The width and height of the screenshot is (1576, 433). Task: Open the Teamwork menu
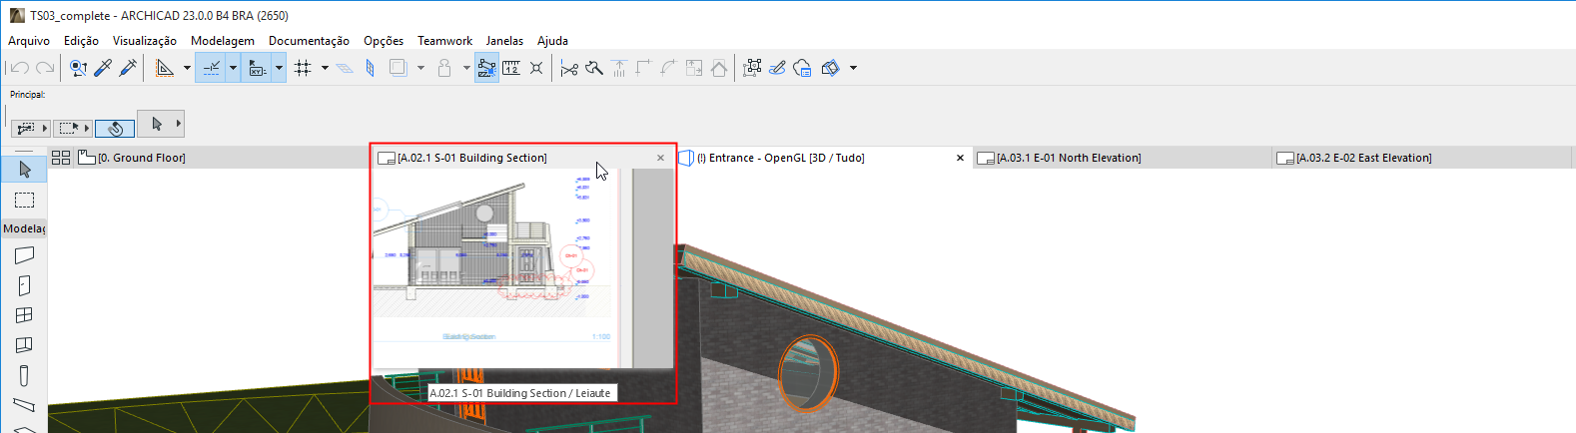tap(444, 41)
